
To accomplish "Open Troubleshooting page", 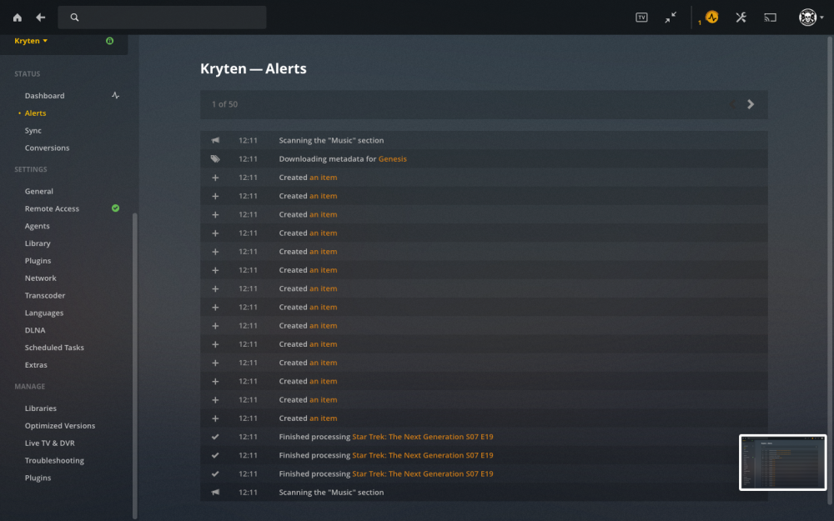I will [x=54, y=460].
